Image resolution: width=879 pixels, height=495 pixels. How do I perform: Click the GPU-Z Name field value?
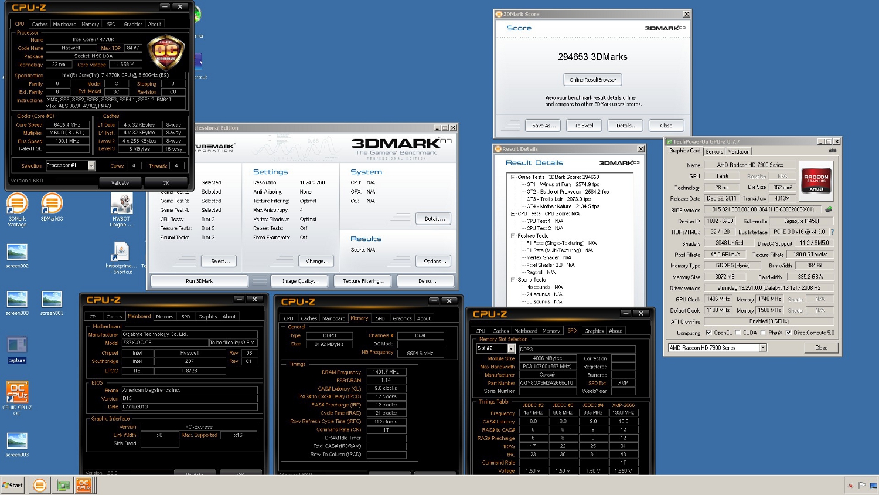tap(749, 165)
